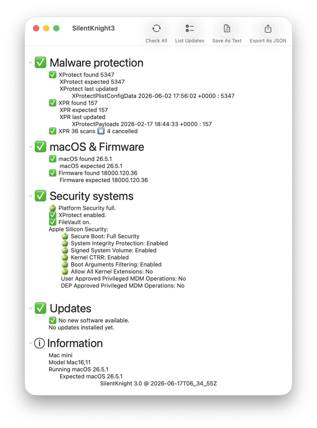Click the Check All label
317x428 pixels.
[x=157, y=41]
